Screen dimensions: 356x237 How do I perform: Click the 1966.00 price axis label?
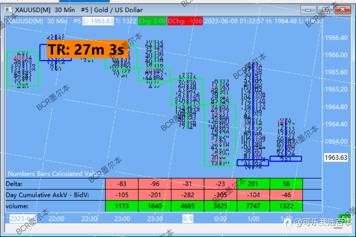point(336,55)
